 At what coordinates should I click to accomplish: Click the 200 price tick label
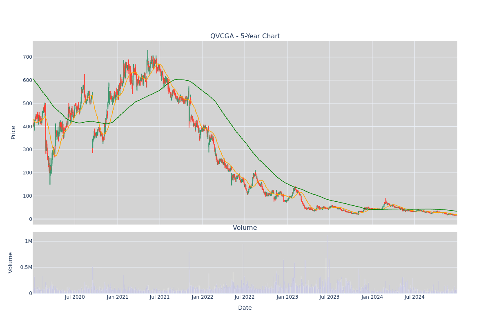click(27, 173)
